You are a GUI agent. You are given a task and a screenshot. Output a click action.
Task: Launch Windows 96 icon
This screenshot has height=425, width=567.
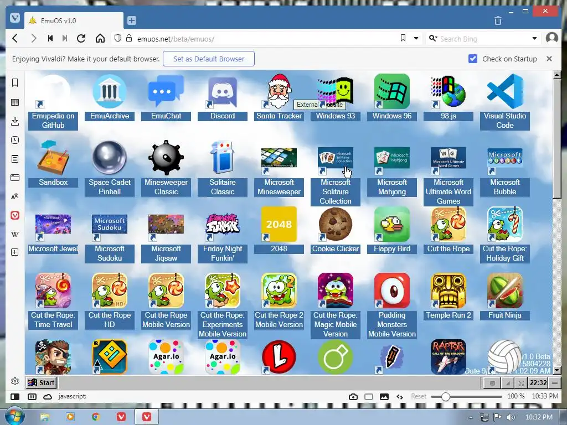coord(392,92)
